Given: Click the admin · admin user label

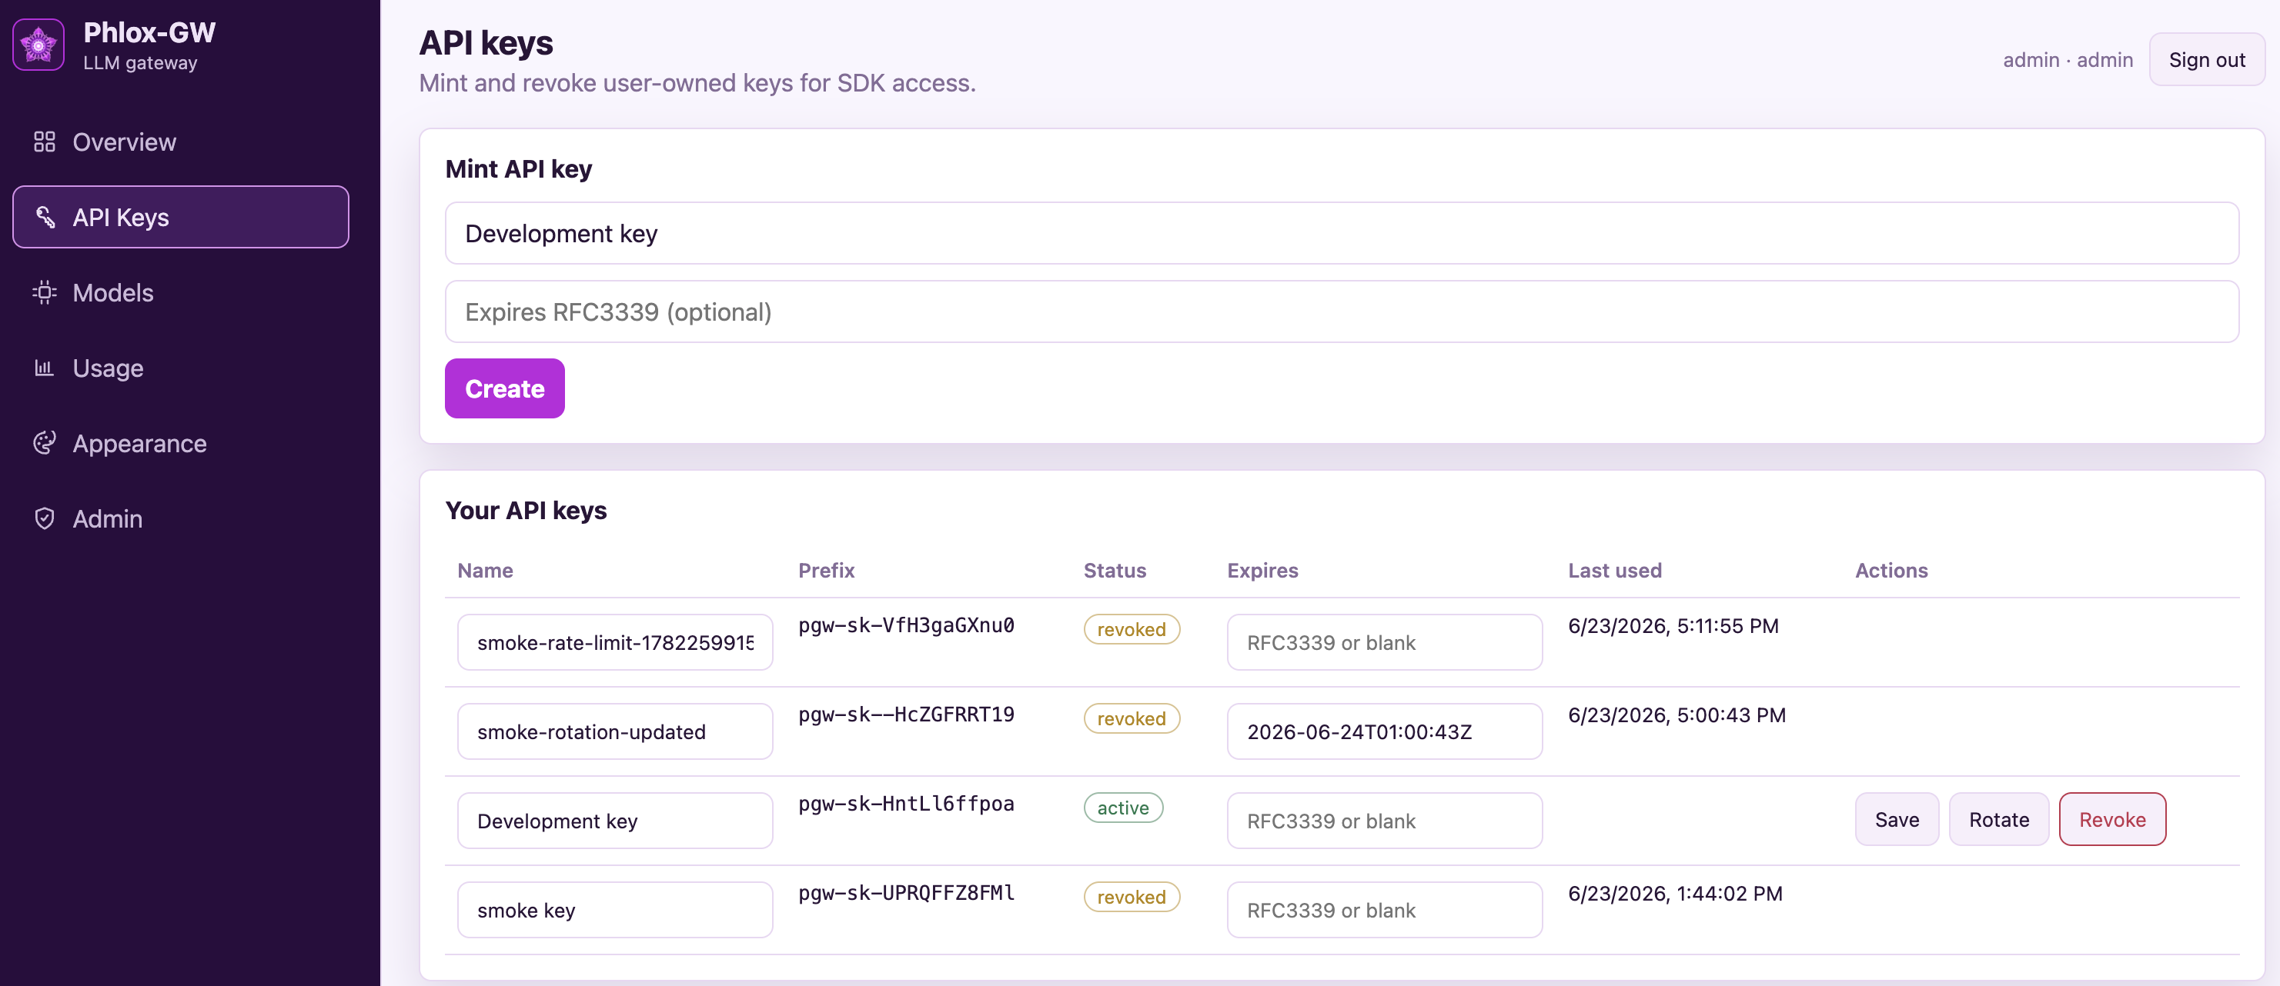Looking at the screenshot, I should click(2068, 59).
